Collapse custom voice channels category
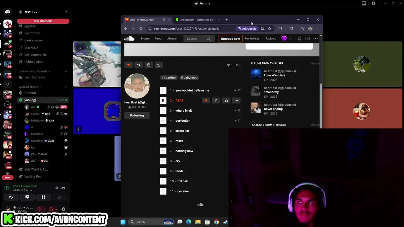 pos(34,71)
